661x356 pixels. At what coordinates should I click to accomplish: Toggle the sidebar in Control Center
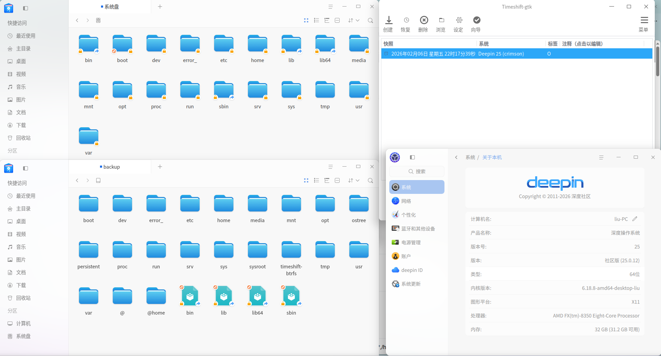412,157
